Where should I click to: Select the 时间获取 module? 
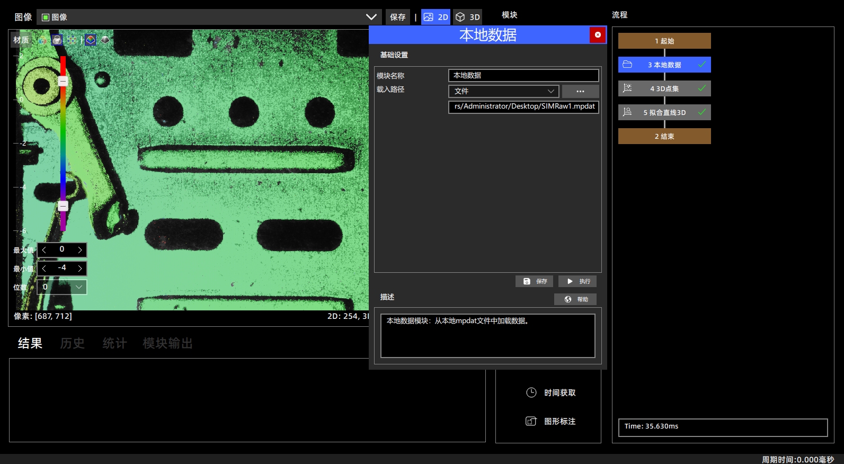(x=551, y=392)
